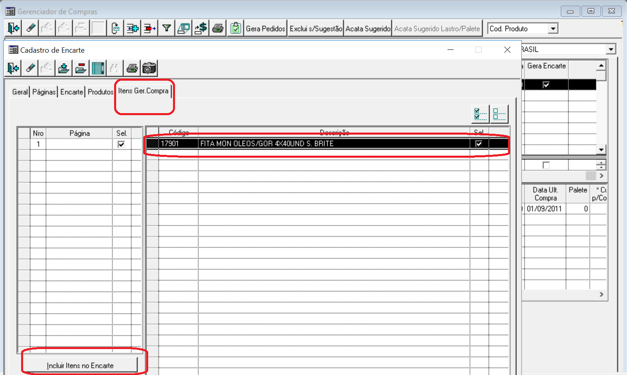Select the Itens Ger.Compra tab
The width and height of the screenshot is (627, 375).
143,91
